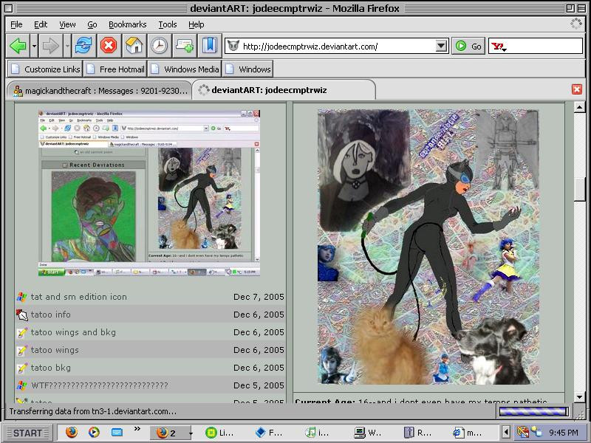
Task: Open the Bookmarks menu
Action: [127, 24]
